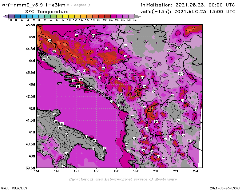Click the '22E' longitude label
This screenshot has height=190, width=246.
click(176, 171)
